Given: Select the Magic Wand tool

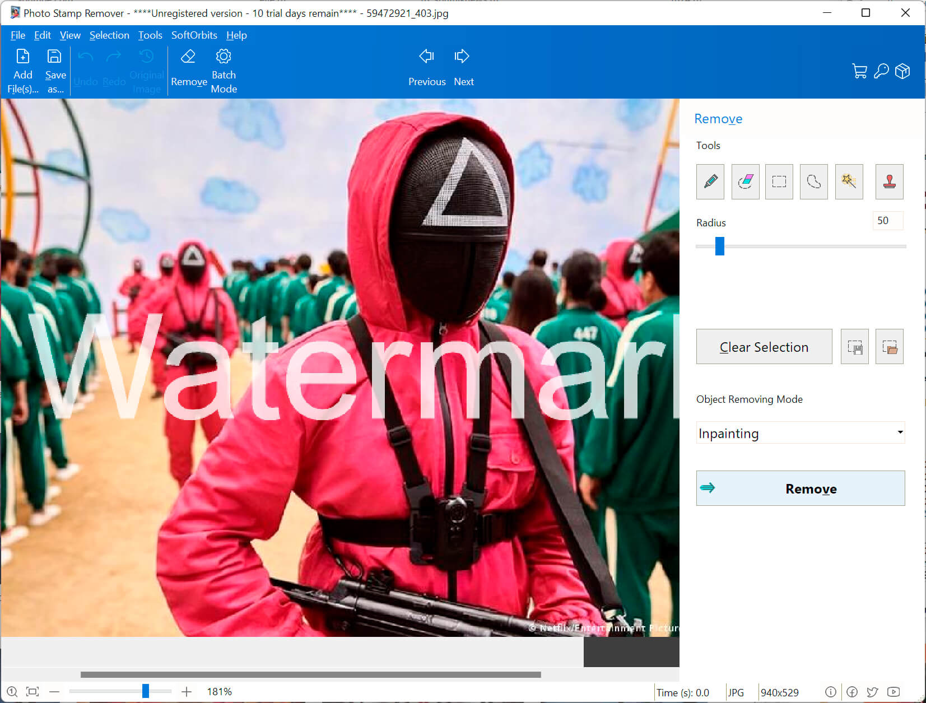Looking at the screenshot, I should [x=849, y=181].
